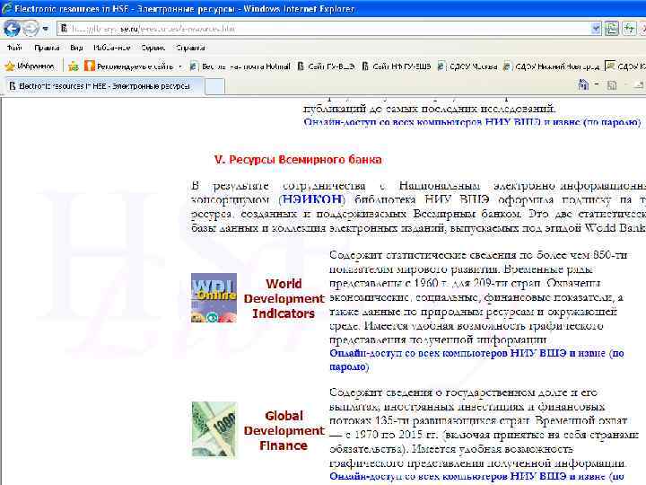Open Рекомендуемые сайты favorites link
Image resolution: width=646 pixels, height=485 pixels.
(x=129, y=66)
